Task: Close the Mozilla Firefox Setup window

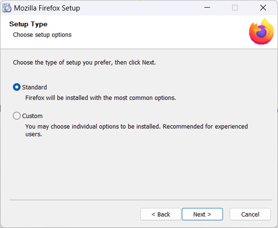Action: (263, 8)
